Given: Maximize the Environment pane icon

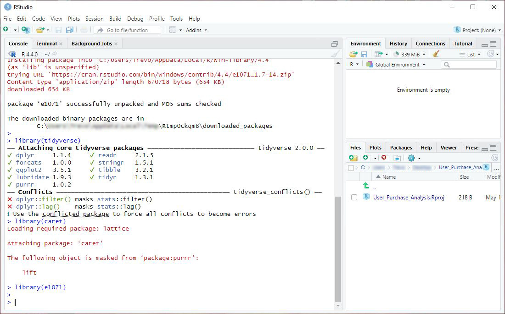Looking at the screenshot, I should coord(493,44).
